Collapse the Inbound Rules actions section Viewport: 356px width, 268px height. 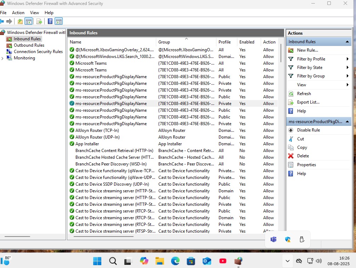point(347,42)
